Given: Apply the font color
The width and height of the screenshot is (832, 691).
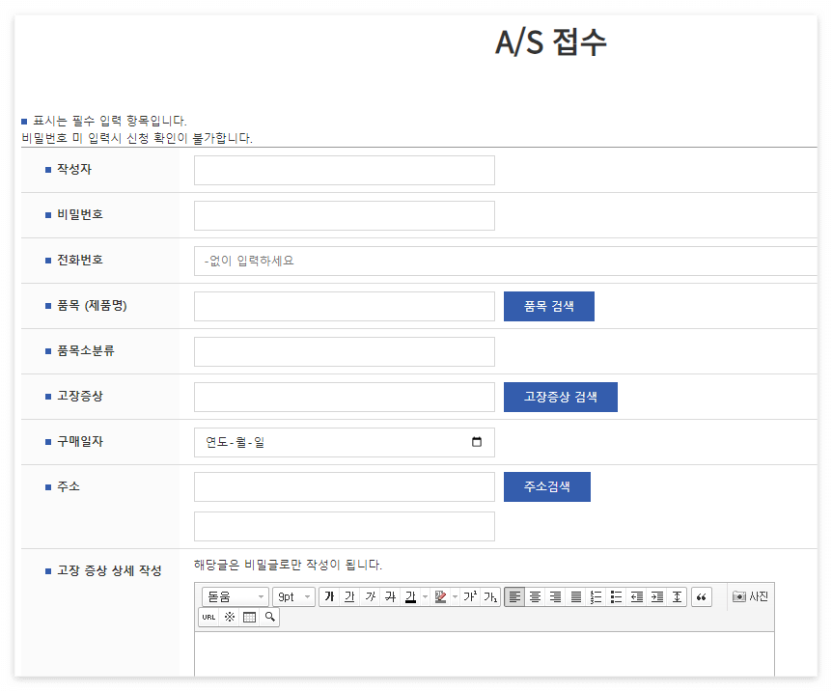Looking at the screenshot, I should (411, 597).
